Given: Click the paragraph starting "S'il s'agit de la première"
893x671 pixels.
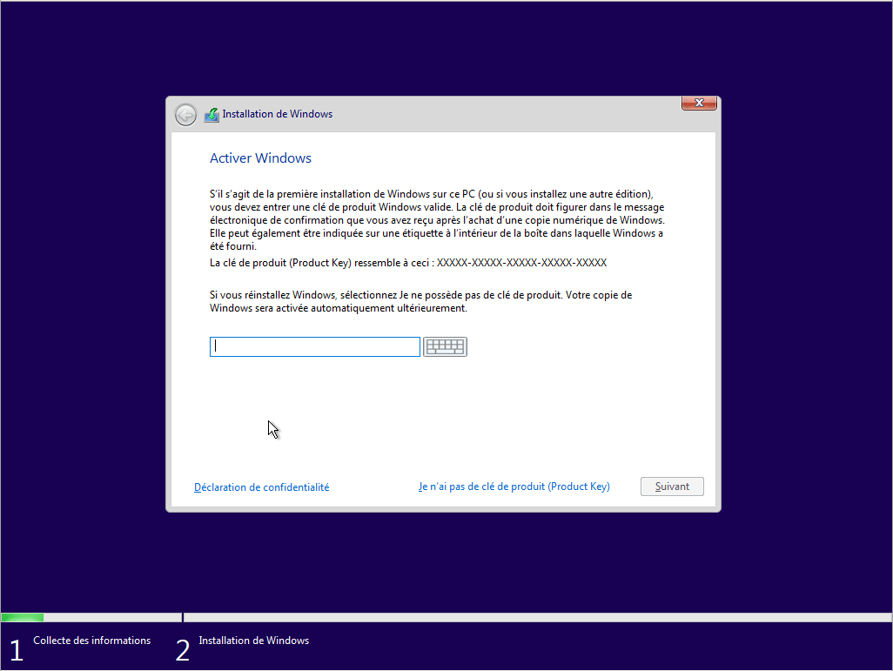Looking at the screenshot, I should (435, 220).
